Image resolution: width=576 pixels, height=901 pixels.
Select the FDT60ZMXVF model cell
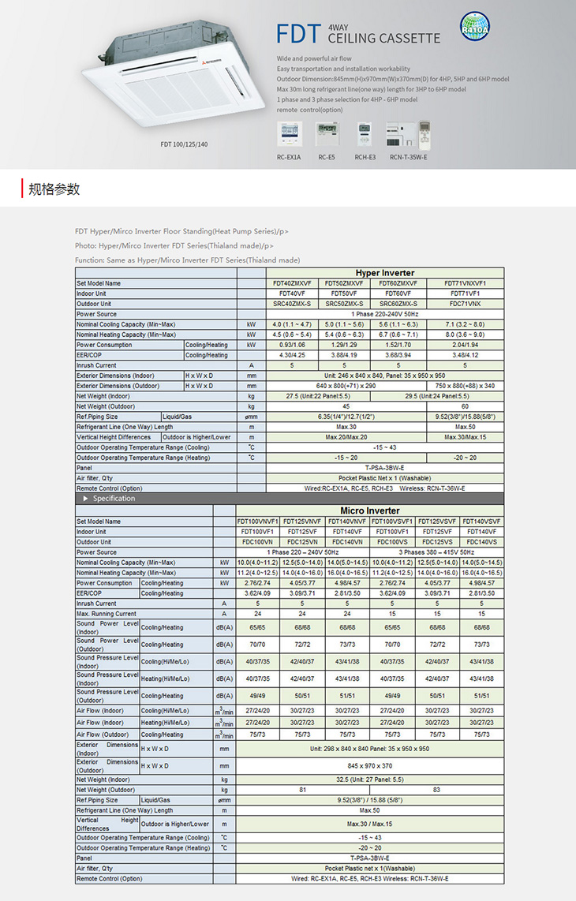pyautogui.click(x=398, y=283)
